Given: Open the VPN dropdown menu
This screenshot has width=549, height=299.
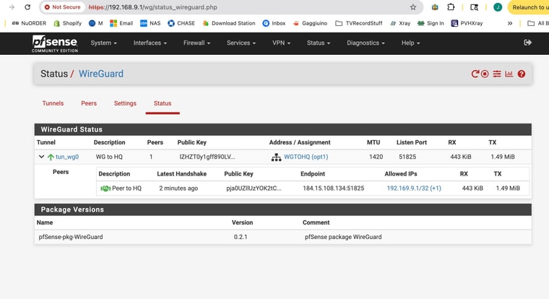Looking at the screenshot, I should 281,43.
